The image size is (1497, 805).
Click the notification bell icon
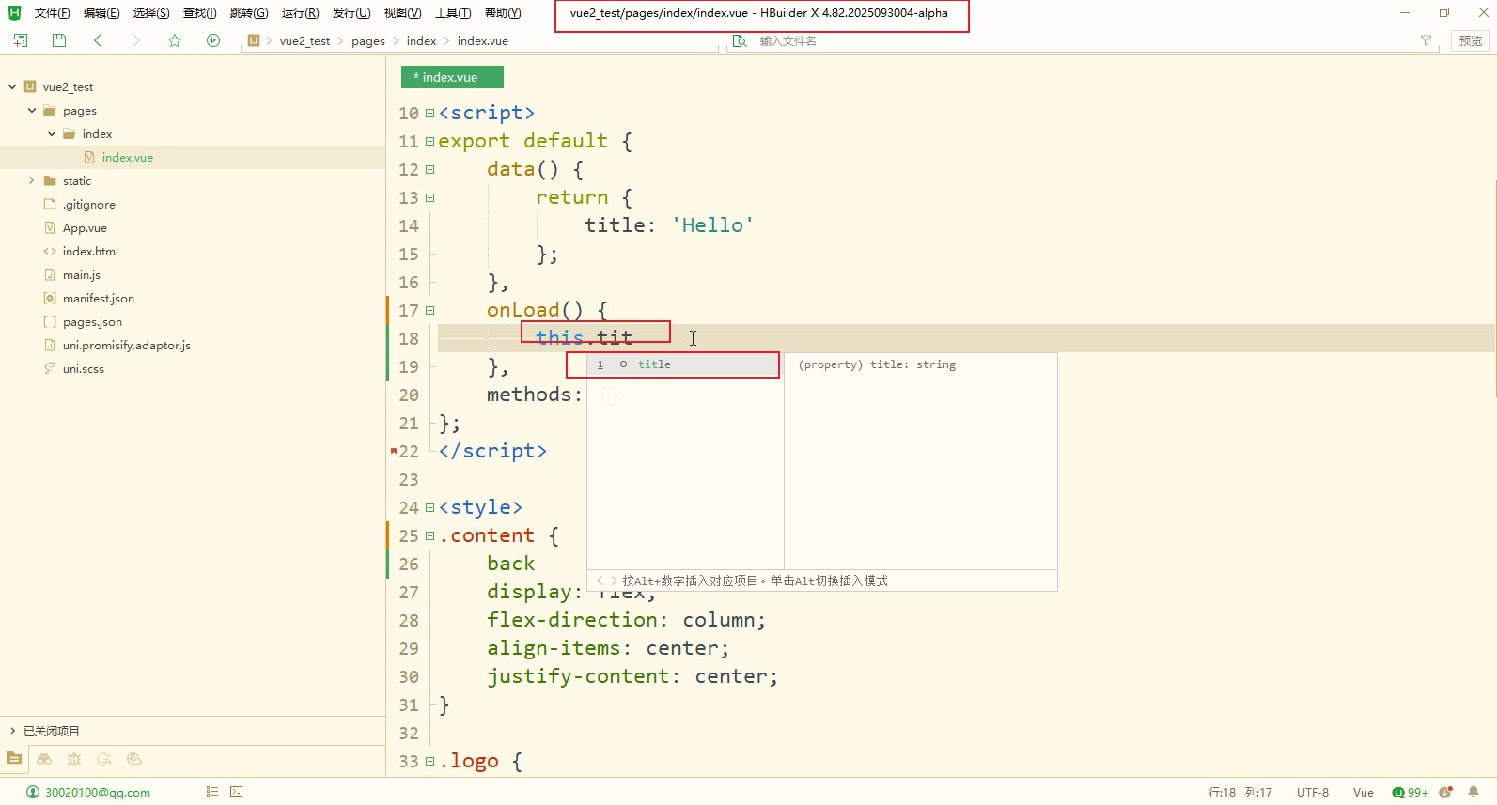click(x=1474, y=792)
